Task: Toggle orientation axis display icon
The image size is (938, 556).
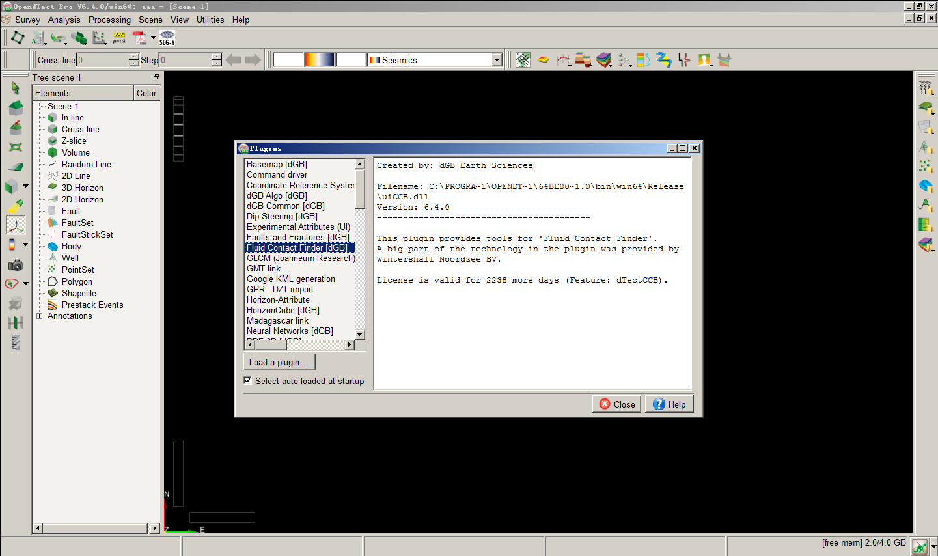Action: tap(15, 226)
